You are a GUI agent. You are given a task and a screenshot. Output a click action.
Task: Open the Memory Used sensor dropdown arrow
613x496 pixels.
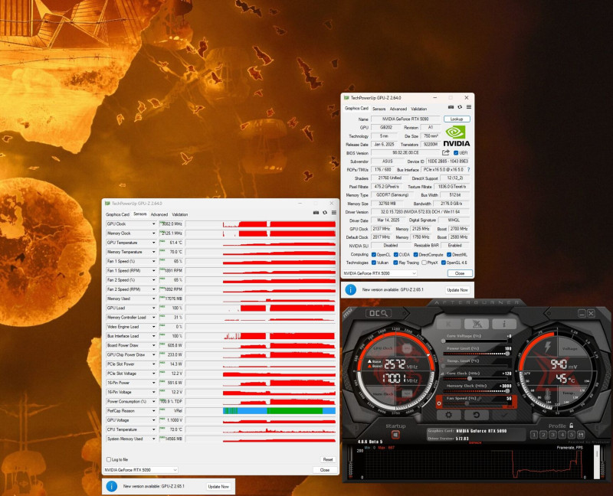tap(153, 299)
